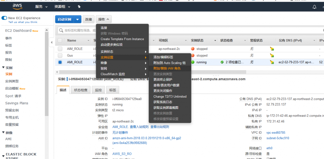This screenshot has width=324, height=159.
Task: Open the 资源组 dropdown
Action: 62,7
